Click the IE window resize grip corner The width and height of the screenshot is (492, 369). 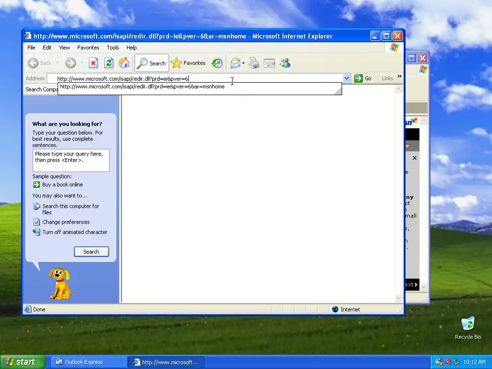[x=401, y=311]
